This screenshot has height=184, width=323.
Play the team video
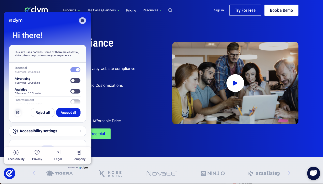(x=235, y=83)
